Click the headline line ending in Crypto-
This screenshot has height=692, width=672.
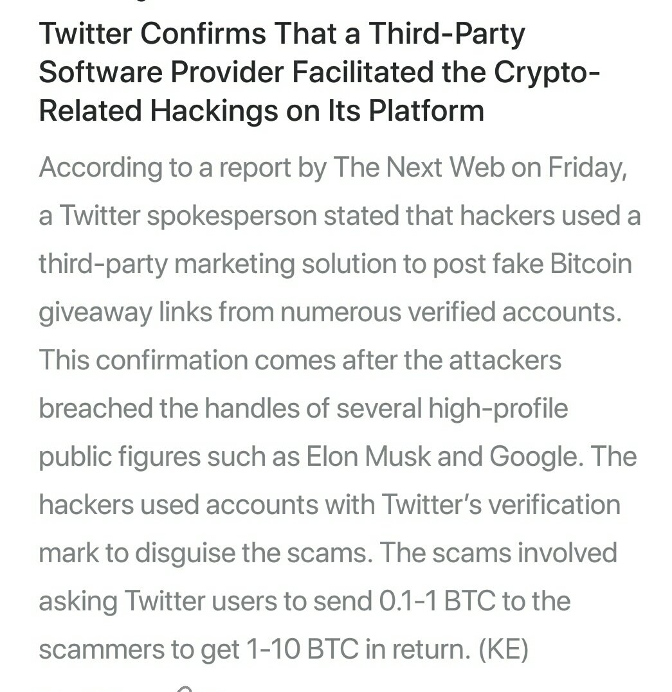[319, 72]
